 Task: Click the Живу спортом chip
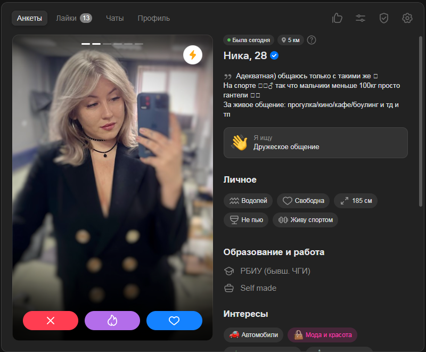coord(305,219)
